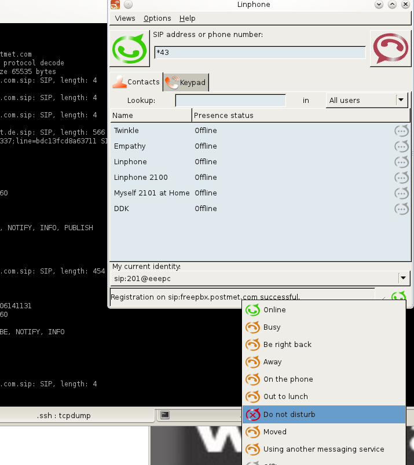Click chat icon for Myself 2101 at Home
The width and height of the screenshot is (414, 465).
401,193
